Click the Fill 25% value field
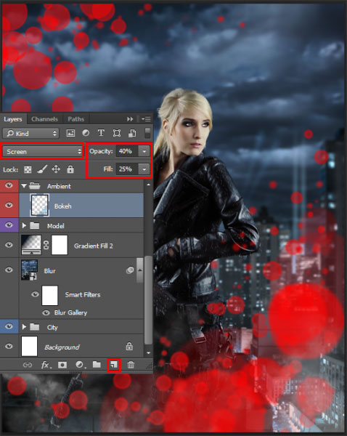Viewport: 347px width, 436px height. tap(127, 169)
